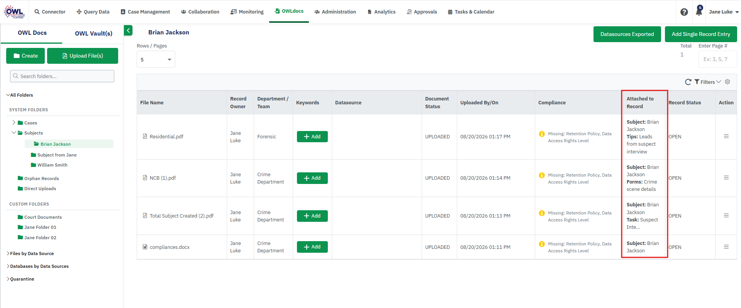
Task: Open action menu for compliances.docx row
Action: pyautogui.click(x=726, y=247)
